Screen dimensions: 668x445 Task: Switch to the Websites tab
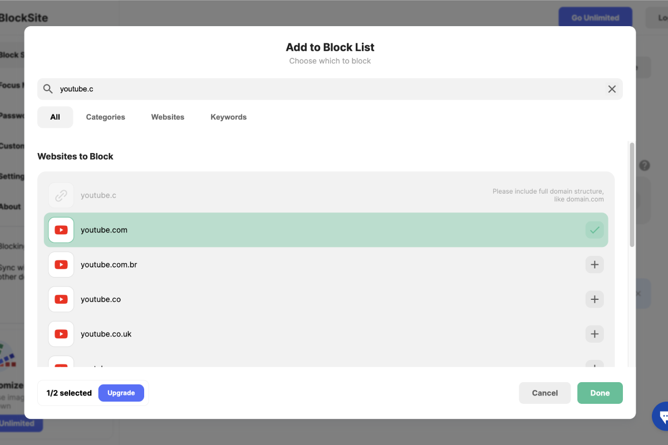pos(168,117)
